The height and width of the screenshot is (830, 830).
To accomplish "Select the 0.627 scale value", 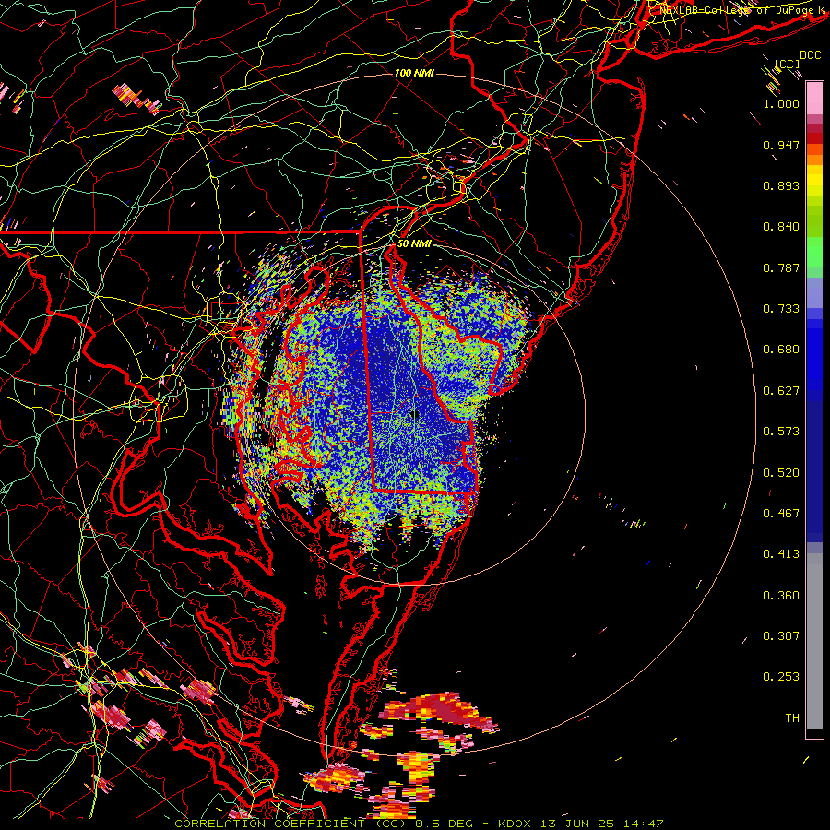I will (x=781, y=391).
